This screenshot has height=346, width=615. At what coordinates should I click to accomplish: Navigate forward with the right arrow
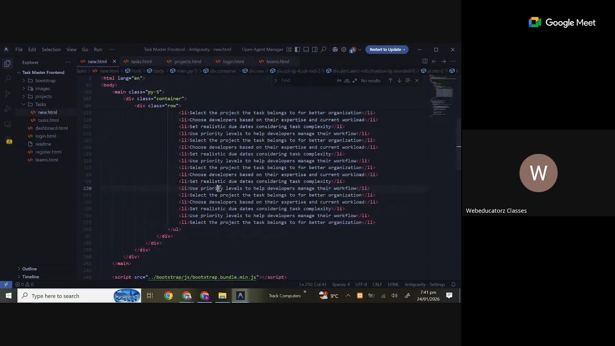pos(443,62)
